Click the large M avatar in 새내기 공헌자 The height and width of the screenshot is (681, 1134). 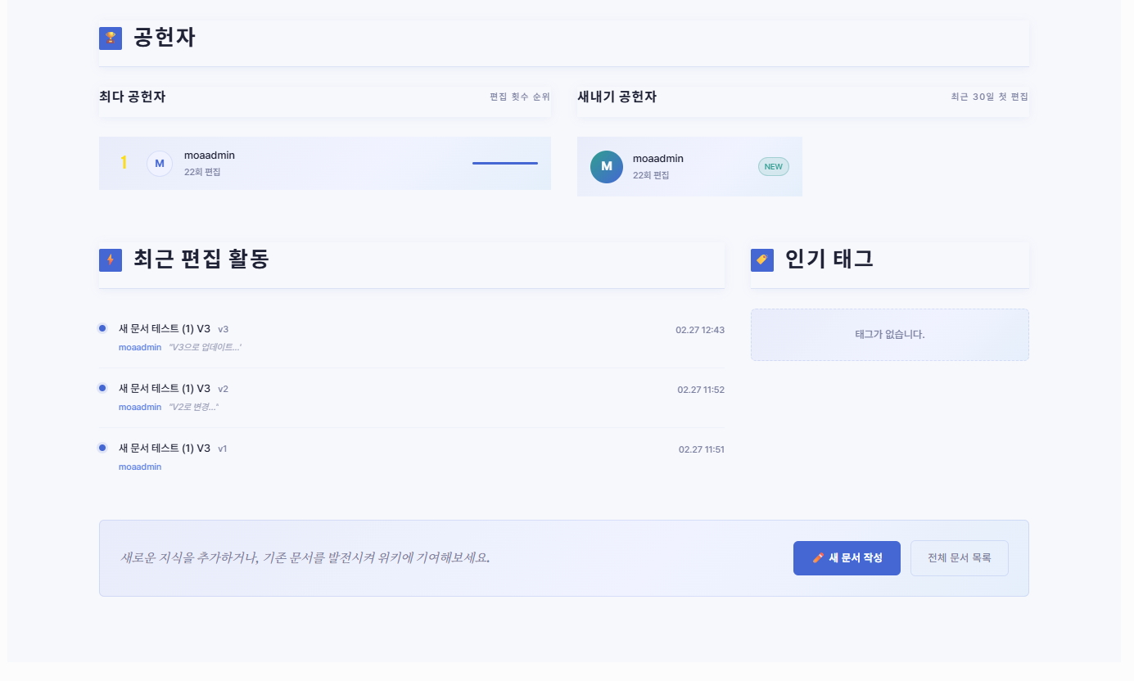[x=607, y=167]
